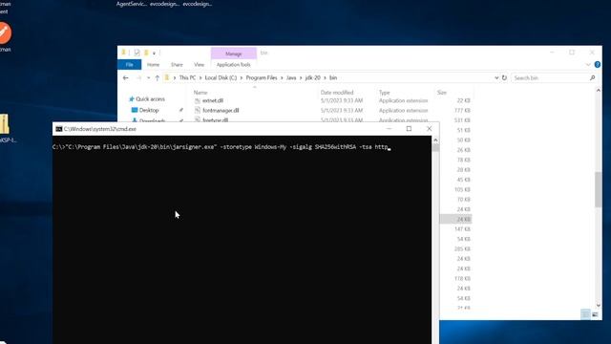Click the cmd.exe title bar icon

pyautogui.click(x=59, y=129)
